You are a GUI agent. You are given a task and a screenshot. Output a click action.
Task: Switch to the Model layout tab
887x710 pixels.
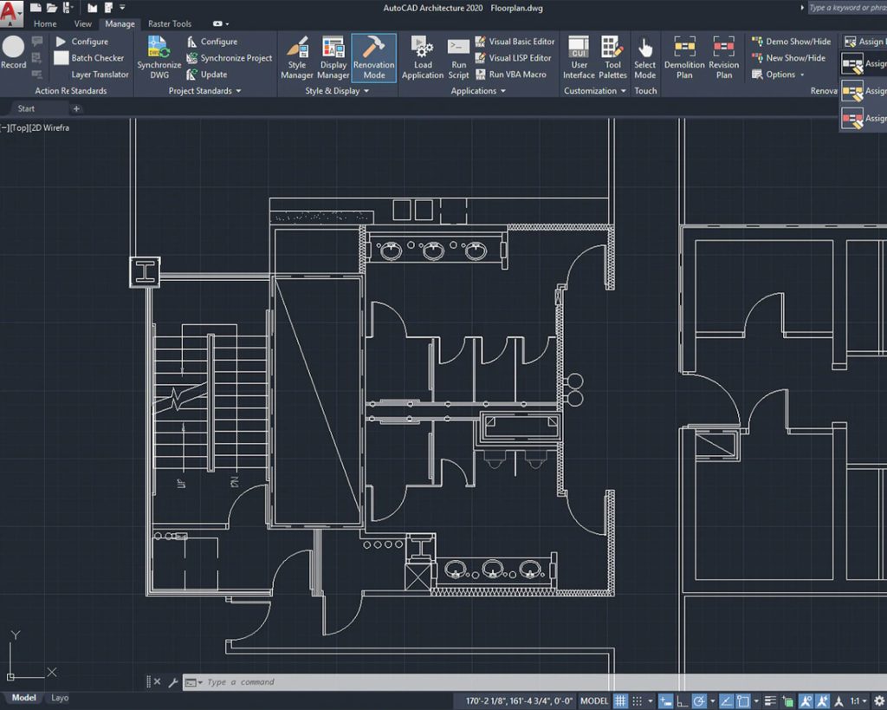point(23,698)
